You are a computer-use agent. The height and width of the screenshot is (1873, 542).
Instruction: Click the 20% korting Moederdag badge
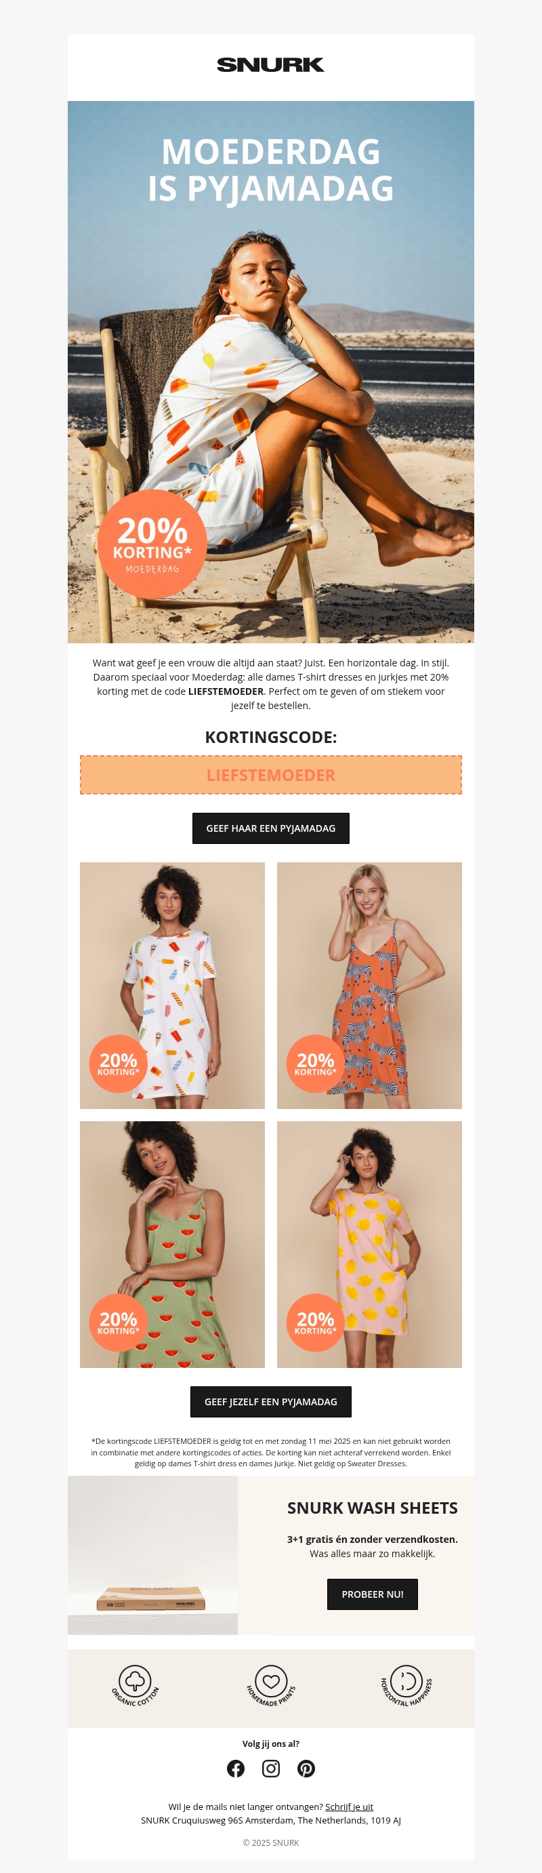(x=152, y=544)
